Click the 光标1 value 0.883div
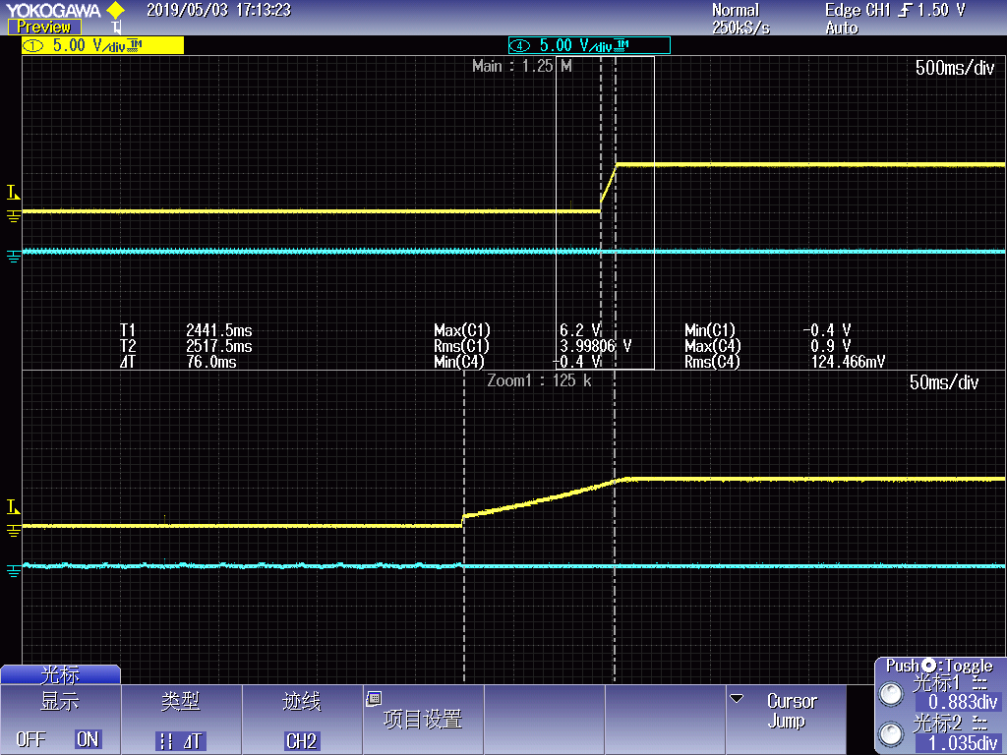The height and width of the screenshot is (755, 1007). 958,702
